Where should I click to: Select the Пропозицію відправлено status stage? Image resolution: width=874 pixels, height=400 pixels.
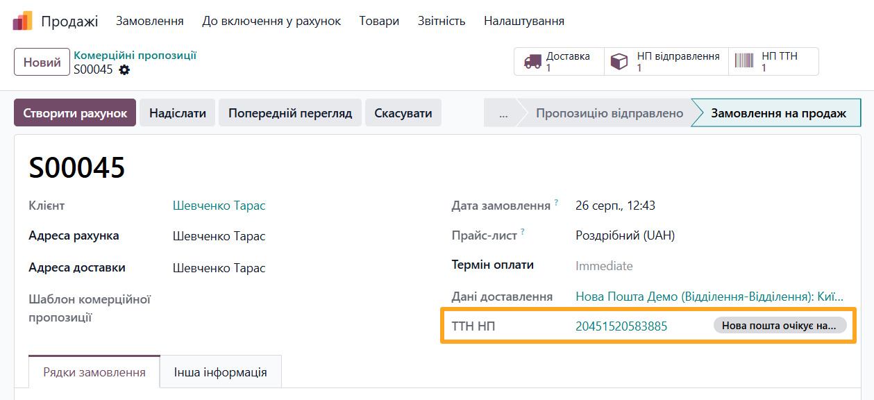click(609, 112)
